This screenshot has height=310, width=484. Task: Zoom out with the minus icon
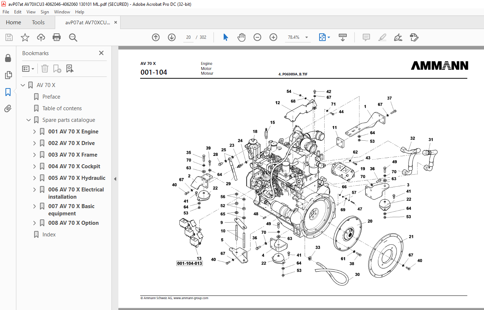(x=257, y=37)
